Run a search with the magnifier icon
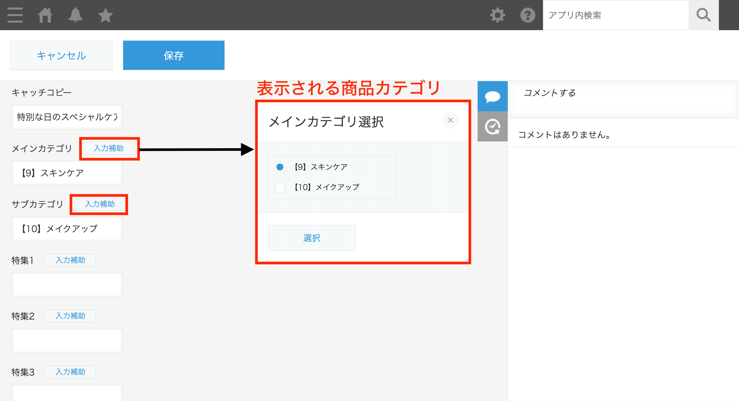 (703, 15)
